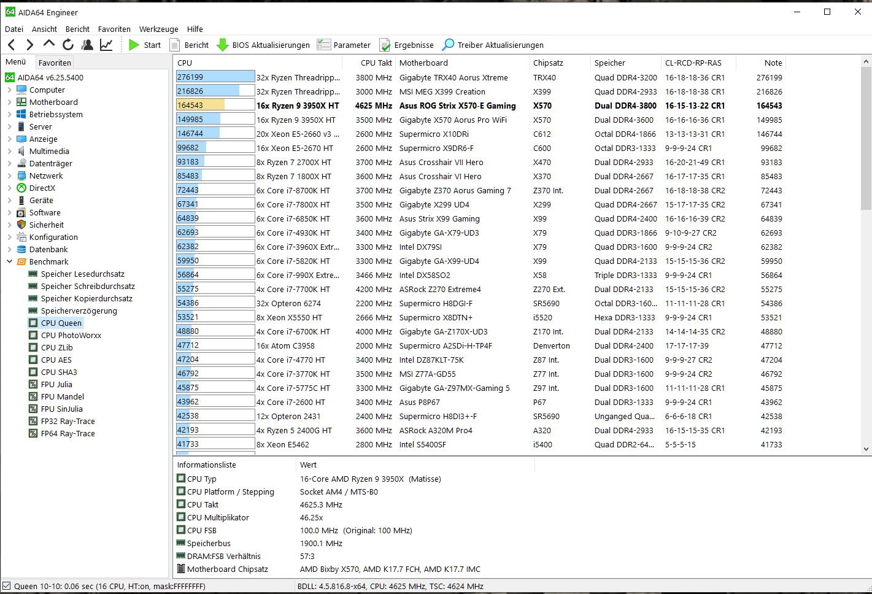This screenshot has height=594, width=872.
Task: Expand the Anzeige tree node
Action: point(10,139)
